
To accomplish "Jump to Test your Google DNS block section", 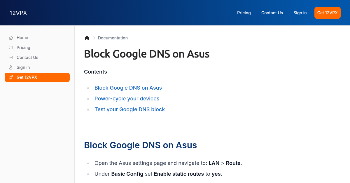I will click(129, 109).
